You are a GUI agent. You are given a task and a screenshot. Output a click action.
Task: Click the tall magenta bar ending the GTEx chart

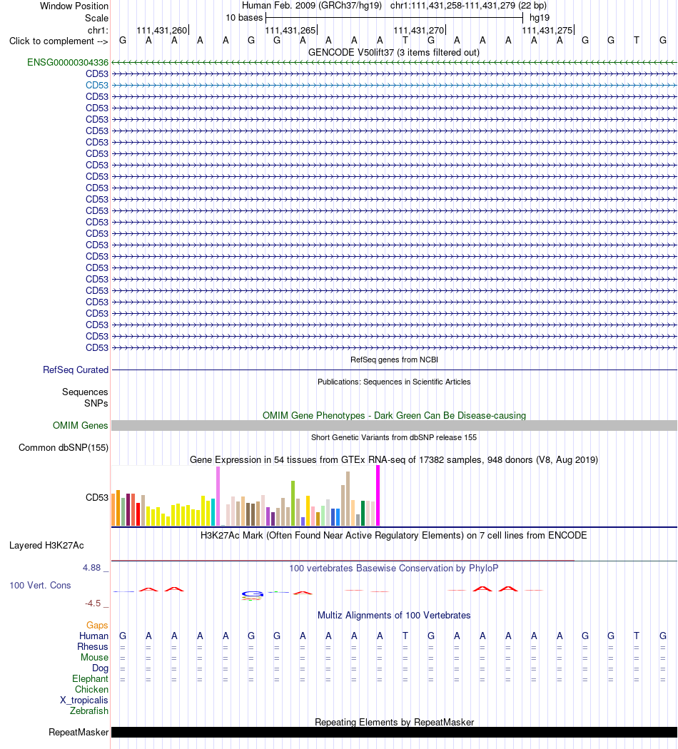tap(378, 496)
